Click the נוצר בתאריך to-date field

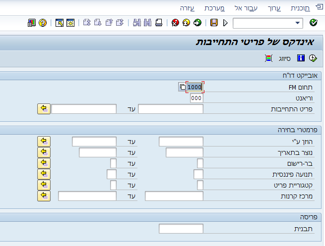pyautogui.click(x=98, y=152)
